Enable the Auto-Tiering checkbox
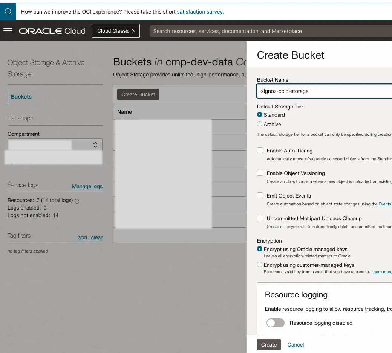Image resolution: width=392 pixels, height=353 pixels. pyautogui.click(x=260, y=150)
